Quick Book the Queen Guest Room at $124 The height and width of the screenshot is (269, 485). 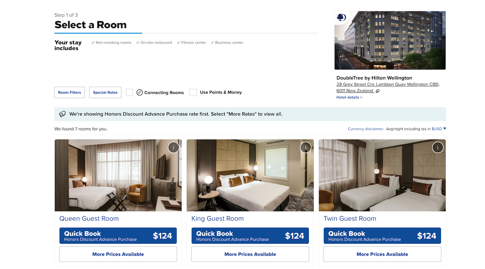(x=118, y=236)
